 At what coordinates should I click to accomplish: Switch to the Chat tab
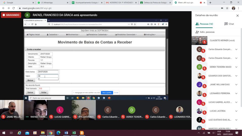[229, 24]
